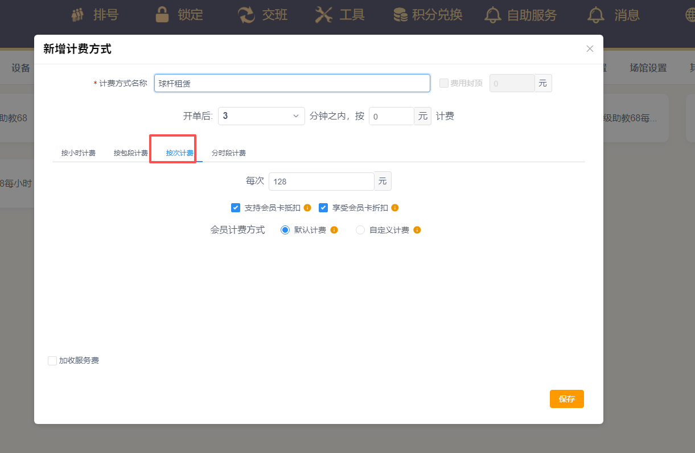Click the 交班 shift-change arrows icon
Image resolution: width=695 pixels, height=453 pixels.
click(x=246, y=15)
